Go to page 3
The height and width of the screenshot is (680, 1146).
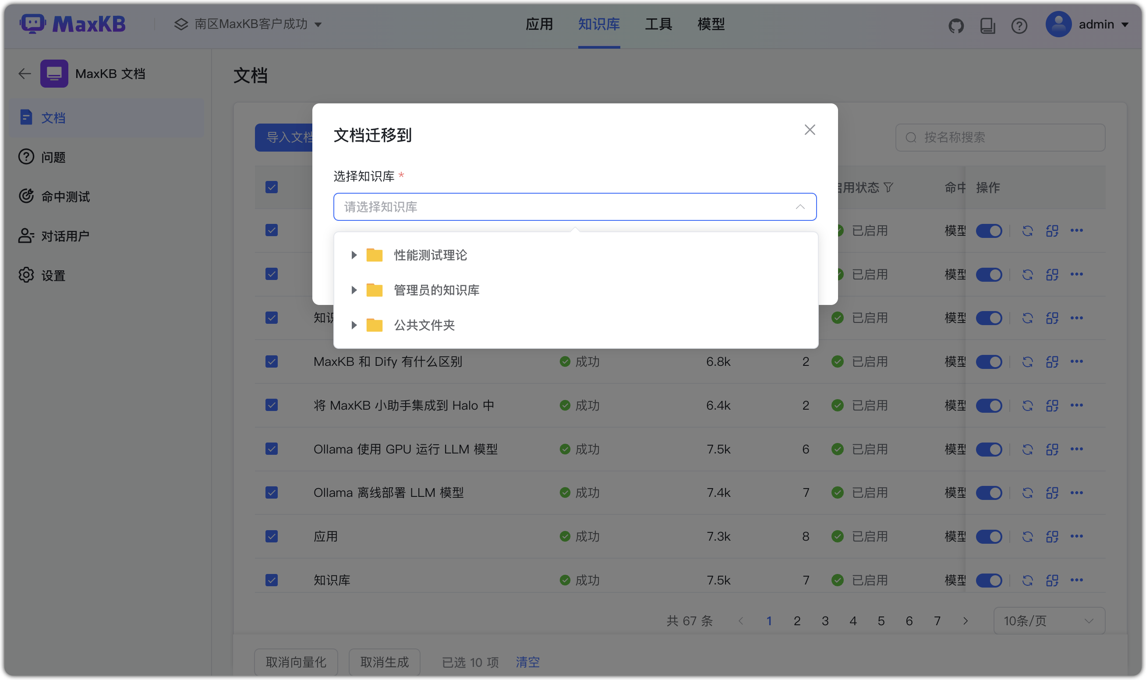pos(824,621)
